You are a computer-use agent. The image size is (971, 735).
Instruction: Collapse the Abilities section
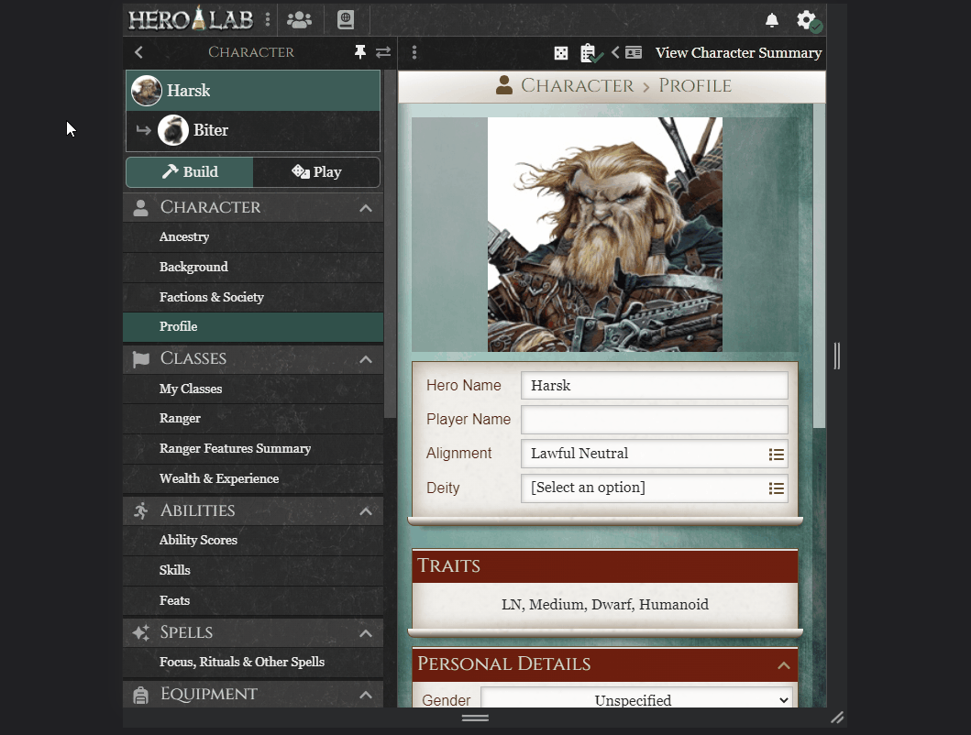[x=366, y=511]
